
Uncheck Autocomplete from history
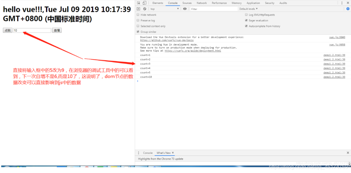(x=247, y=26)
